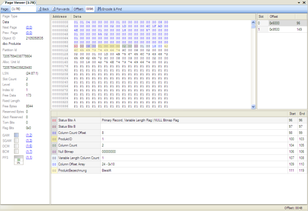Open the SGAM page link (1:3)
308x211 pixels.
tap(29, 141)
